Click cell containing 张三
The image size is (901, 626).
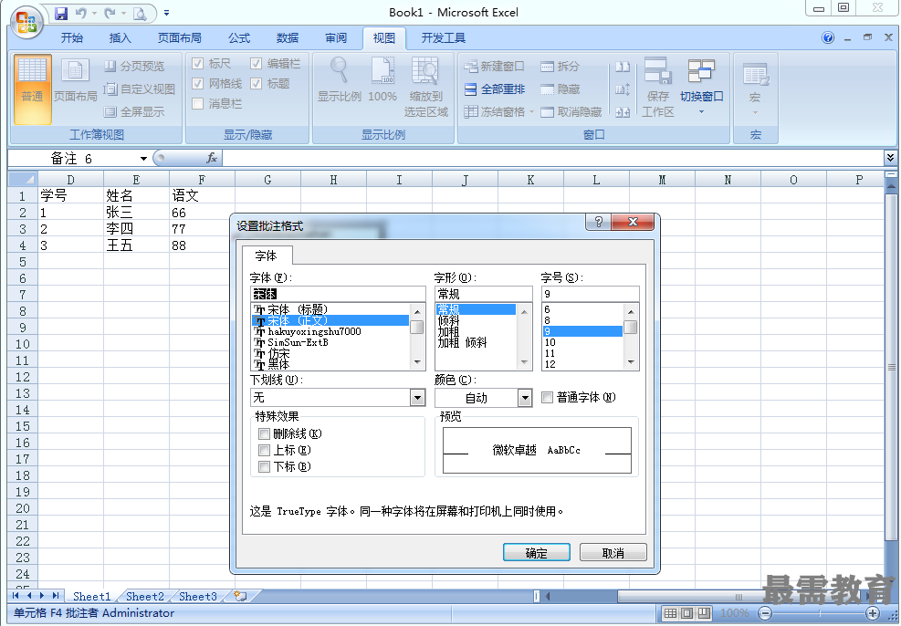pos(136,213)
